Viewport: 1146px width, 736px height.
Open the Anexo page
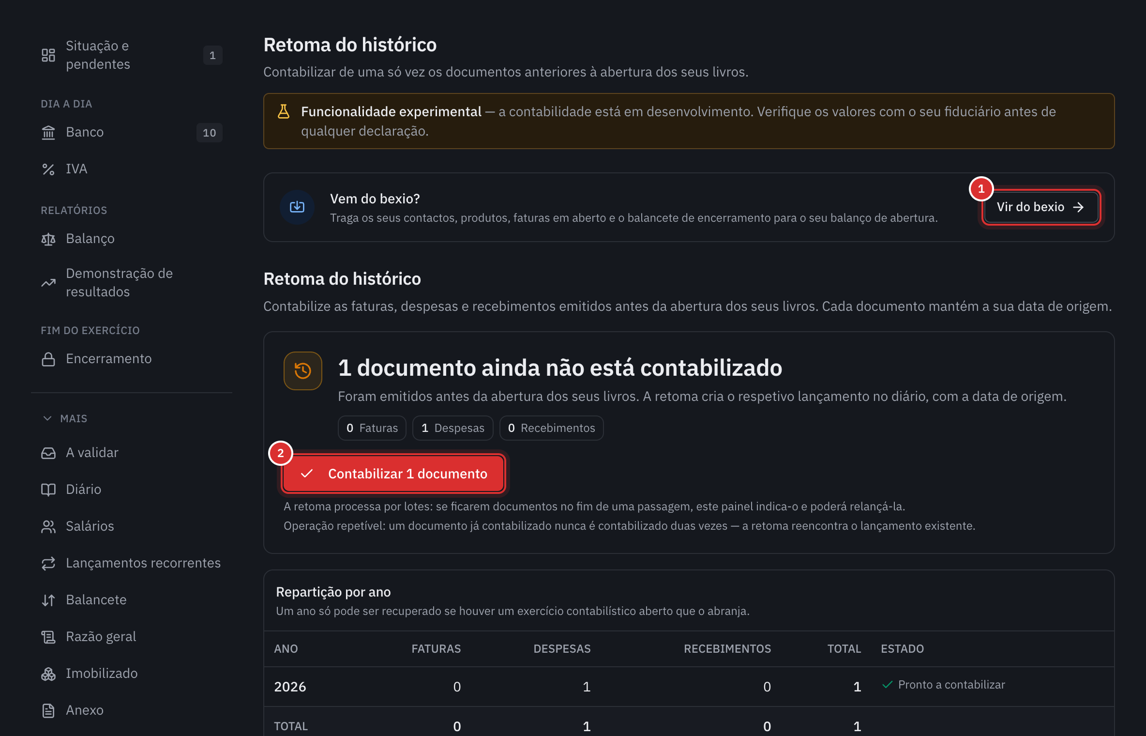pyautogui.click(x=132, y=710)
